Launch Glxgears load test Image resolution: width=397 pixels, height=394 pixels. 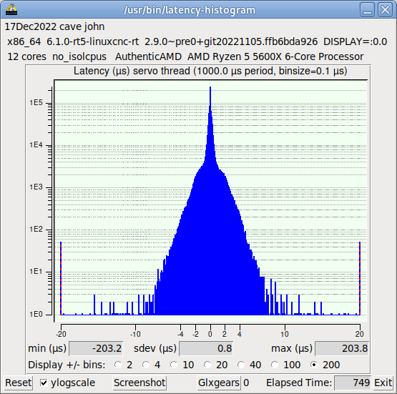pos(218,383)
